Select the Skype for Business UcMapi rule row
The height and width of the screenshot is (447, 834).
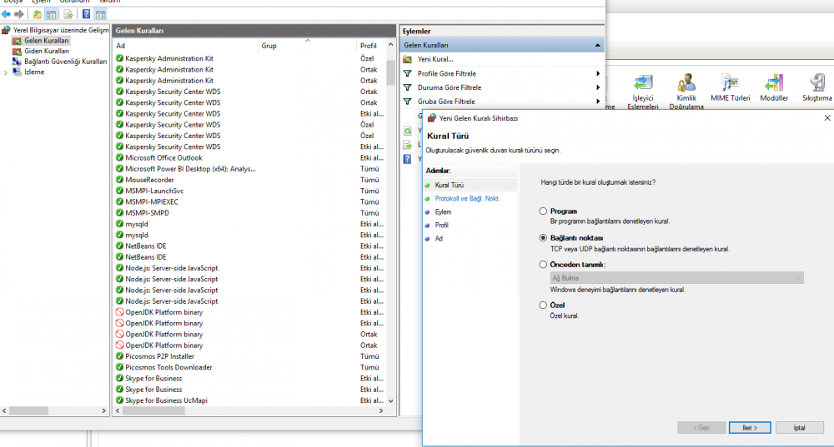(250, 400)
